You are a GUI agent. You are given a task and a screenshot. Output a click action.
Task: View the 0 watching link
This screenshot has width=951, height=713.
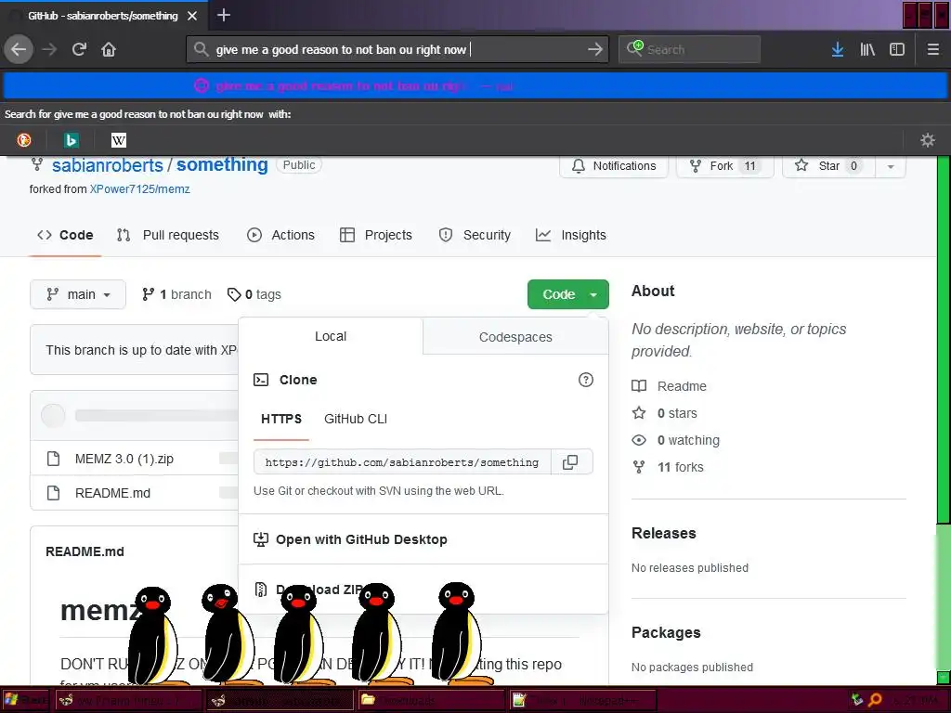coord(676,440)
